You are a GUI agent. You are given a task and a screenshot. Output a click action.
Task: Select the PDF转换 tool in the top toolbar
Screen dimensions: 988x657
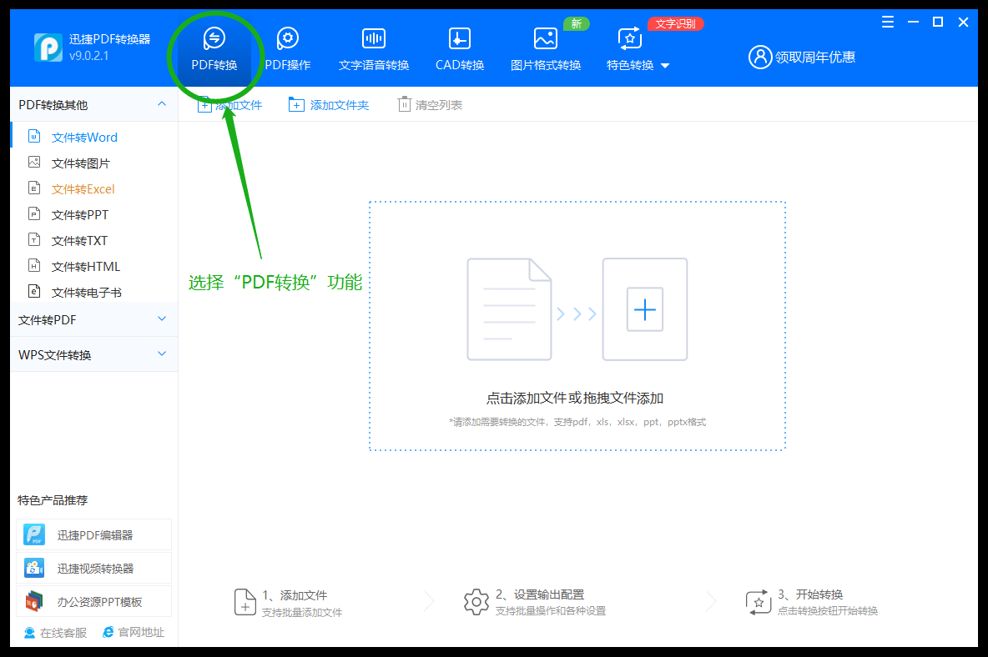click(x=214, y=46)
